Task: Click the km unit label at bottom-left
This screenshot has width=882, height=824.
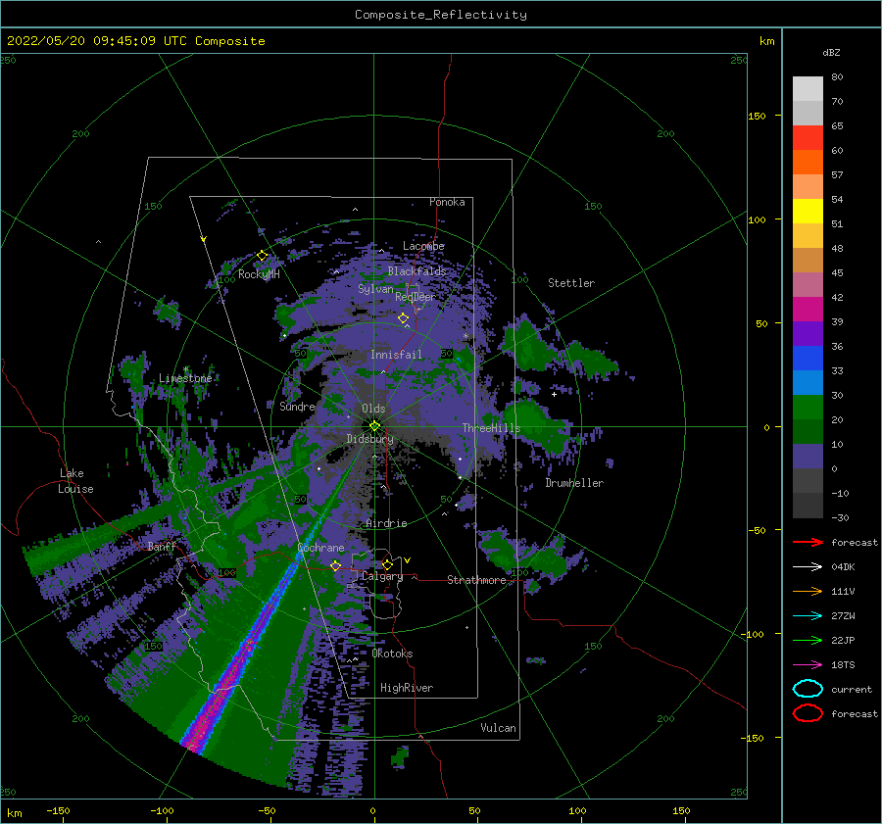Action: [x=15, y=813]
